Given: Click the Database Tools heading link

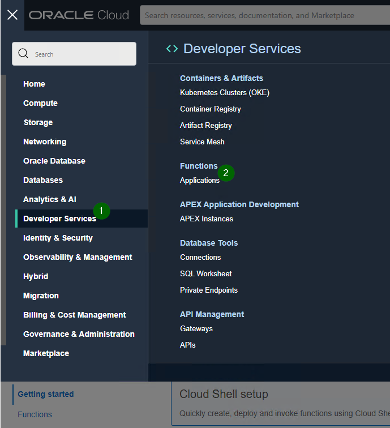Looking at the screenshot, I should click(209, 243).
